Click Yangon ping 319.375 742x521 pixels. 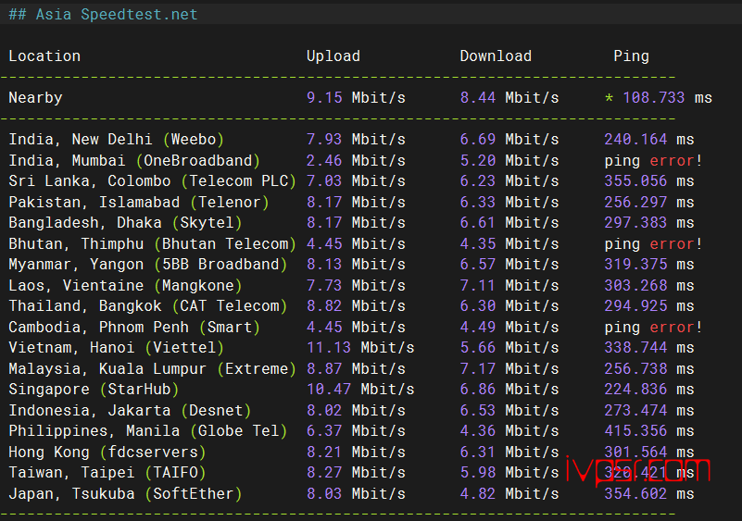[635, 265]
